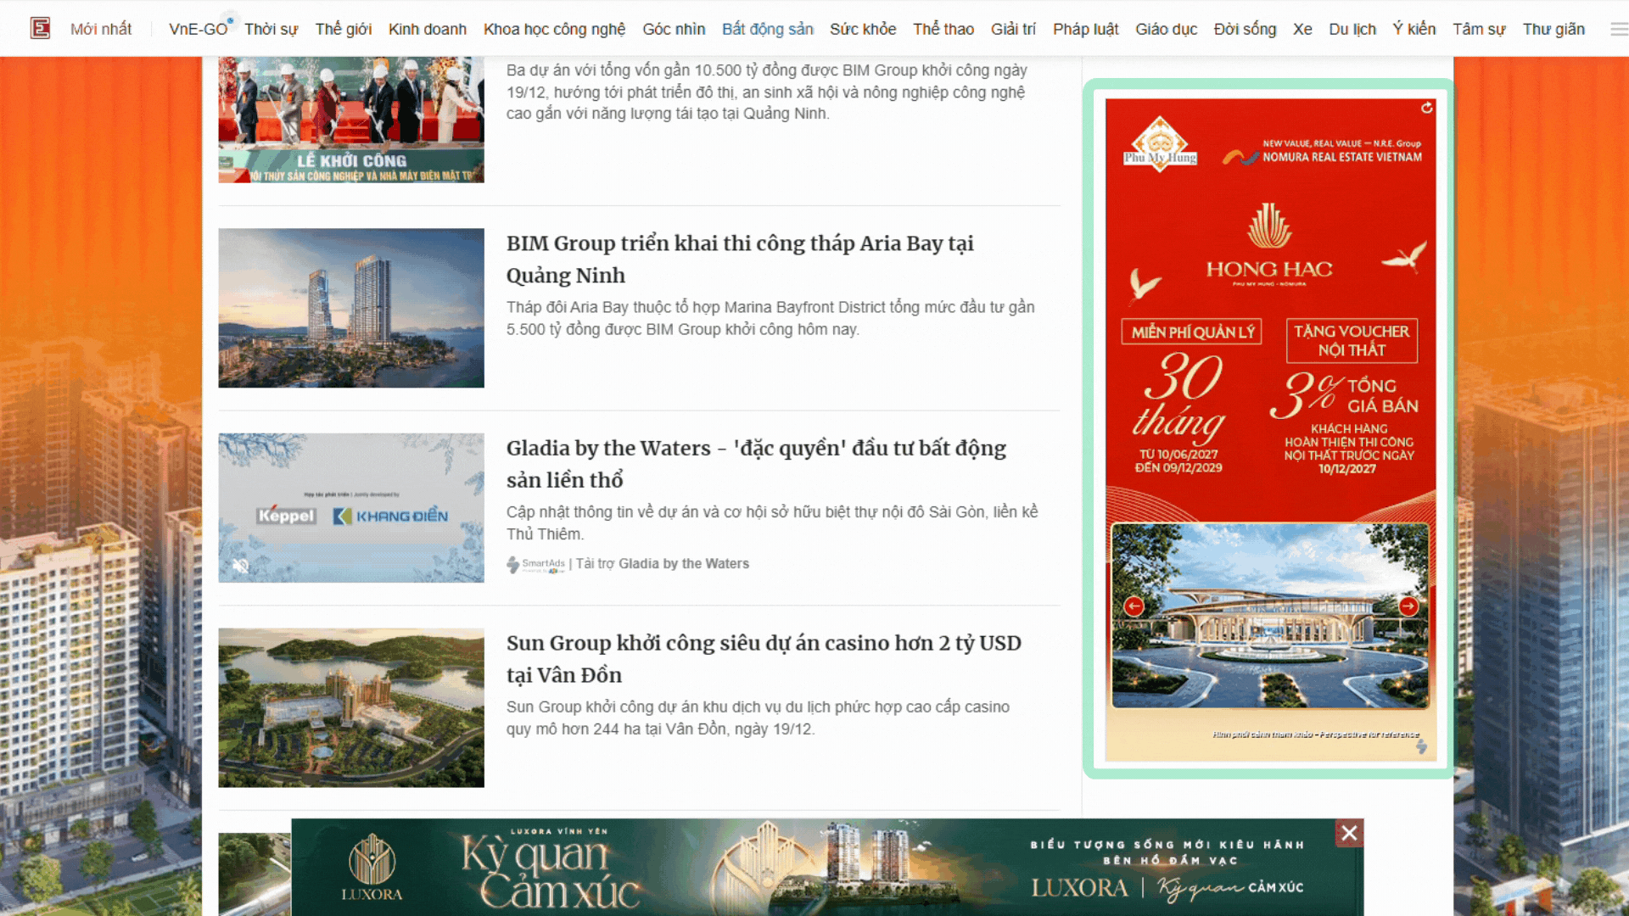
Task: Click the Aria Bay twin towers thumbnail
Action: [x=351, y=308]
